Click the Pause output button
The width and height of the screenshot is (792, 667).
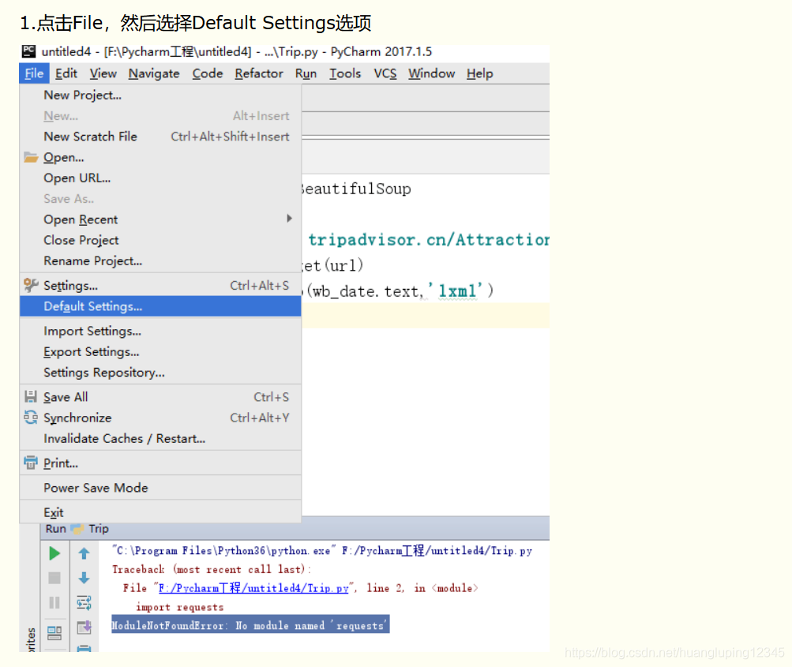54,602
